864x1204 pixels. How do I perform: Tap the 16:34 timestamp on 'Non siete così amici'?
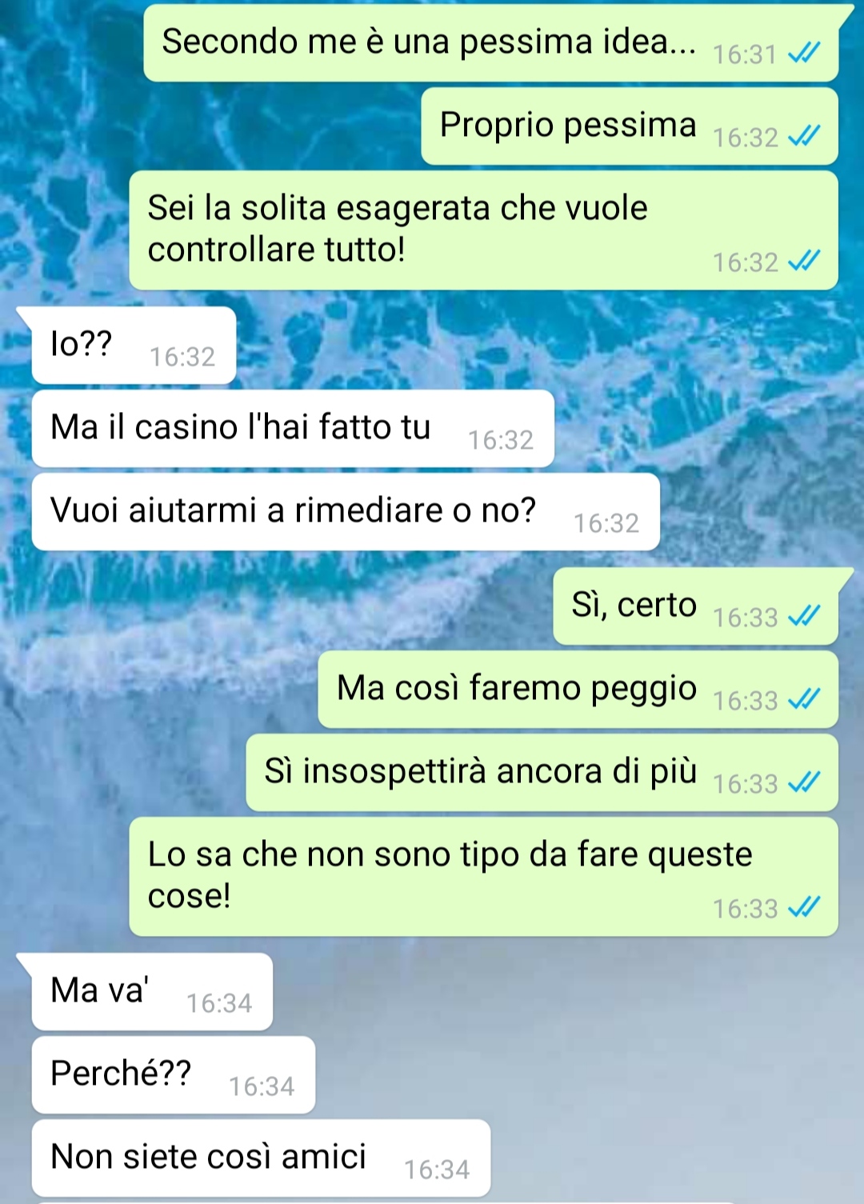click(437, 1170)
